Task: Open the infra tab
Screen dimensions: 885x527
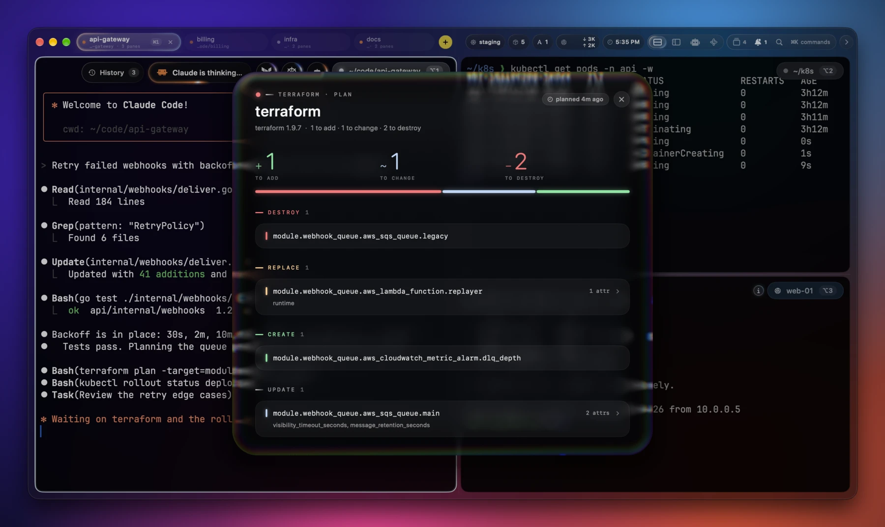Action: (310, 42)
